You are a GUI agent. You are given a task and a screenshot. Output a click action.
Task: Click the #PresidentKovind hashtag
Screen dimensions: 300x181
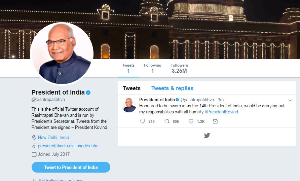tap(221, 112)
